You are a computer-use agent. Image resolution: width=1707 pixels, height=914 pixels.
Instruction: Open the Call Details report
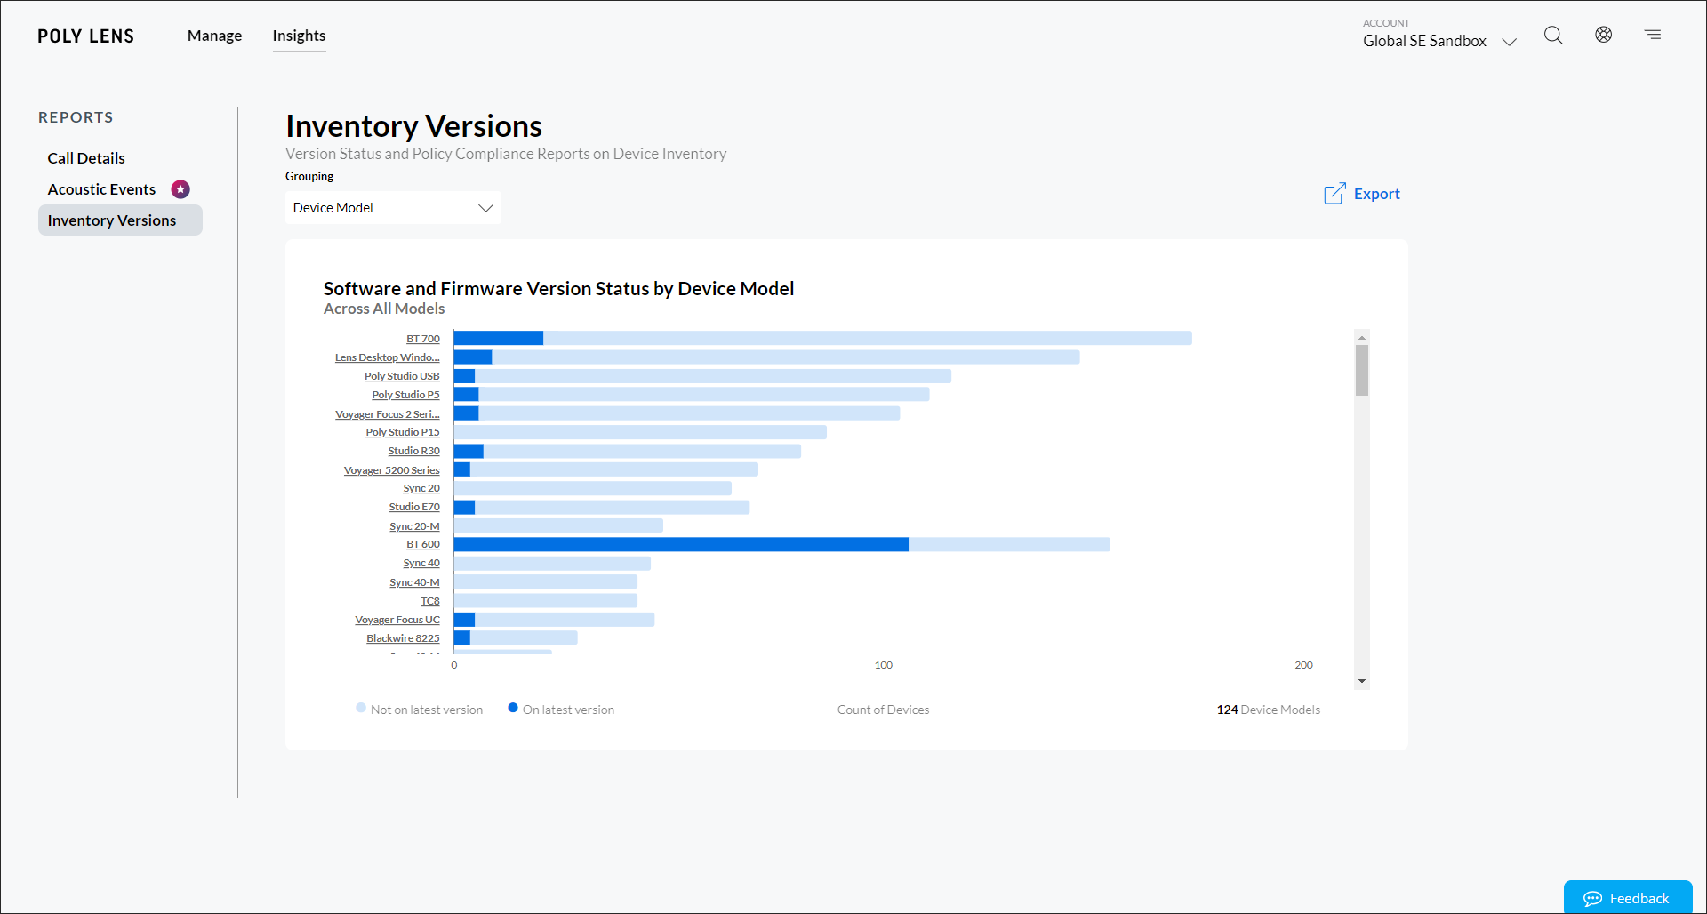86,157
